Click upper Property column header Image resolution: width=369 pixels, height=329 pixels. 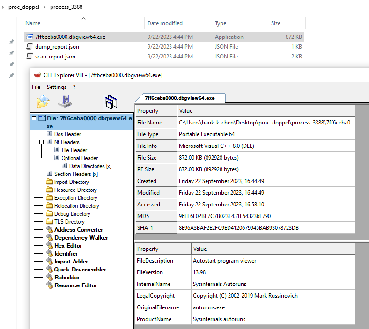click(x=156, y=111)
